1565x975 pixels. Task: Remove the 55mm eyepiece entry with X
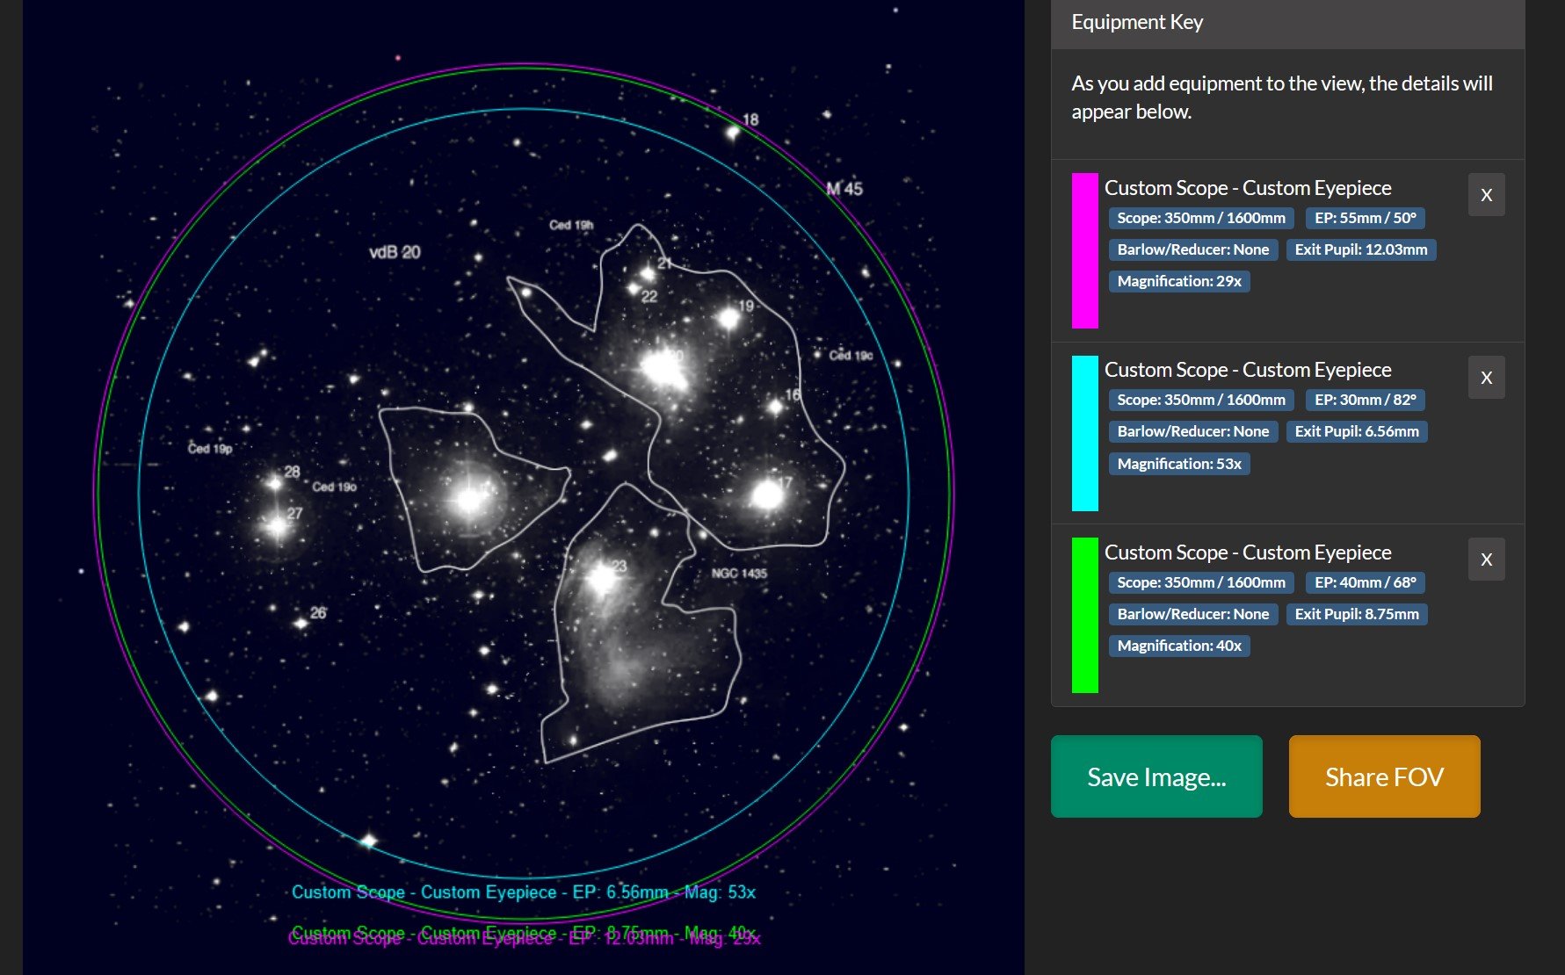pos(1486,195)
